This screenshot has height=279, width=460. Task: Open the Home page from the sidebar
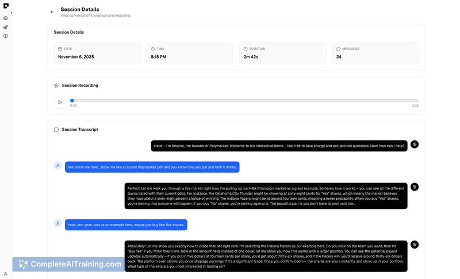6,18
